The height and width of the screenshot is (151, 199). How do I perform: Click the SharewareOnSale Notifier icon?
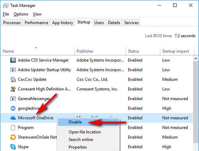pos(13,137)
